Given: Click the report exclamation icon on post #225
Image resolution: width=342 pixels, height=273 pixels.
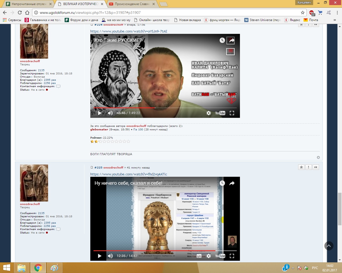Looking at the screenshot, I should pos(309,167).
